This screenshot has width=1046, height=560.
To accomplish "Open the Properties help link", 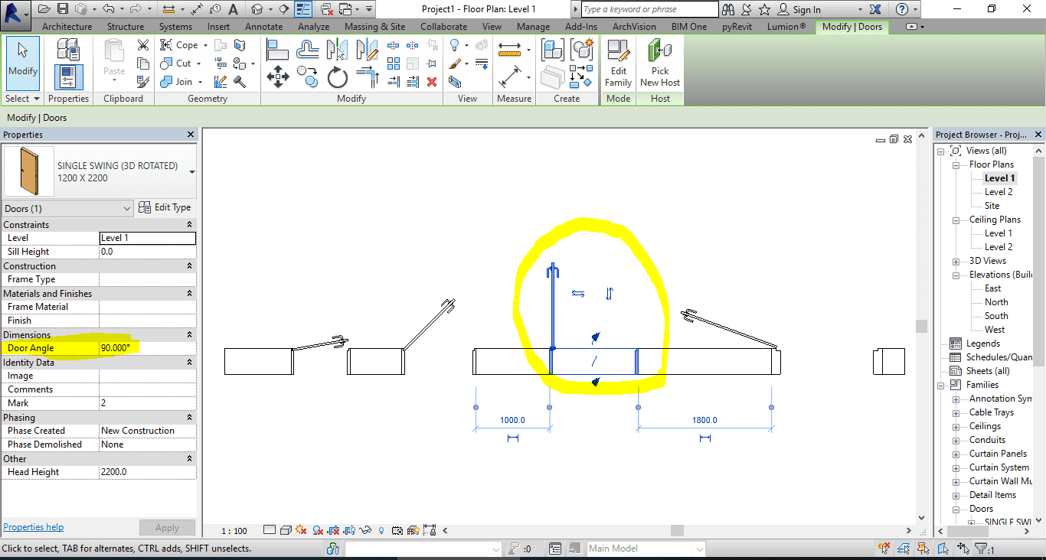I will [x=34, y=527].
